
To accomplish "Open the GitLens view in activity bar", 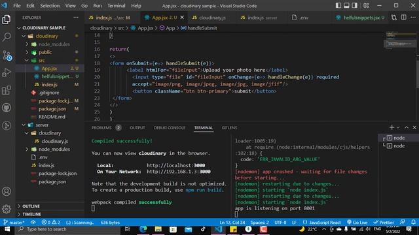I will pyautogui.click(x=7, y=125).
